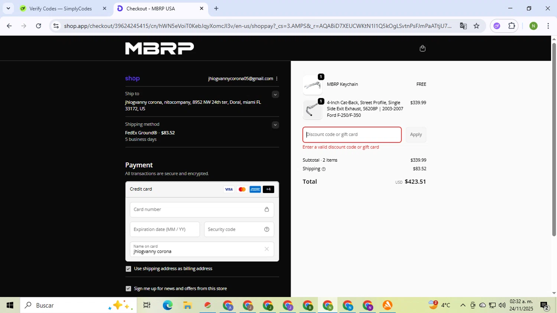Click the translate page icon
The width and height of the screenshot is (557, 313).
point(463,26)
